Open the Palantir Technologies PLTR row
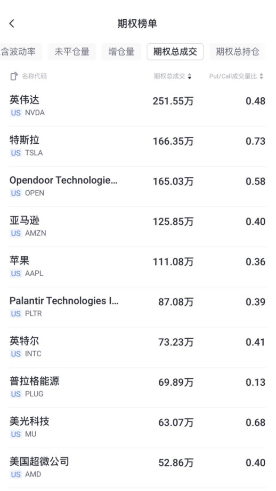 [x=137, y=307]
